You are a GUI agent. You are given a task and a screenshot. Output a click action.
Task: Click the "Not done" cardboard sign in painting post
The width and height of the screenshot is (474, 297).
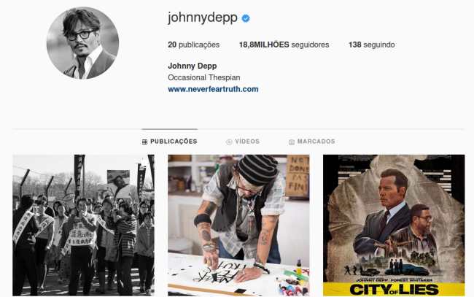point(298,176)
